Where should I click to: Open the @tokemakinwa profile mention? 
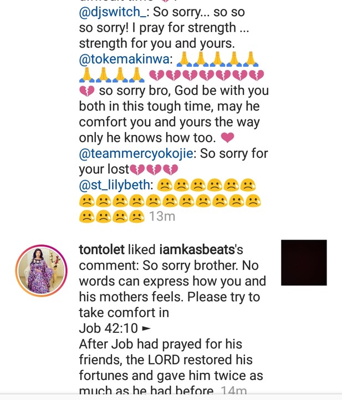[x=124, y=59]
